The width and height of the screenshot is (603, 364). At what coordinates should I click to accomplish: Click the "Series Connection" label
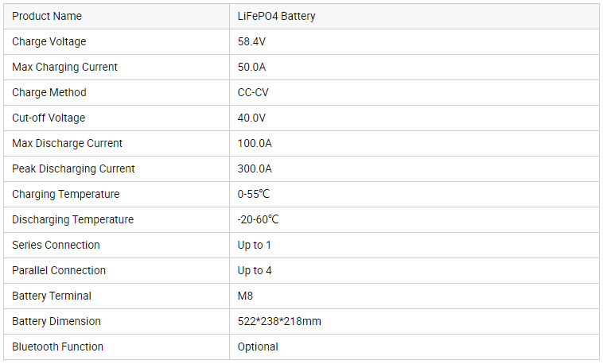(56, 246)
